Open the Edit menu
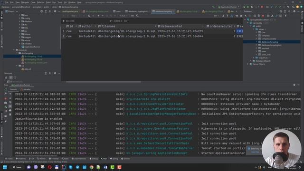The image size is (304, 171). (x=12, y=2)
